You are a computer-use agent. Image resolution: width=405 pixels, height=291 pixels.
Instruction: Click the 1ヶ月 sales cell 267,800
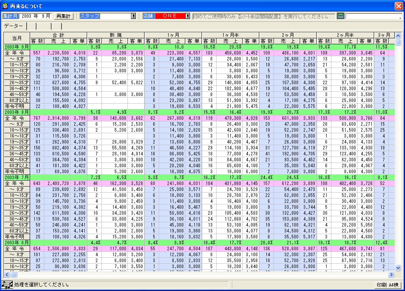pyautogui.click(x=172, y=118)
